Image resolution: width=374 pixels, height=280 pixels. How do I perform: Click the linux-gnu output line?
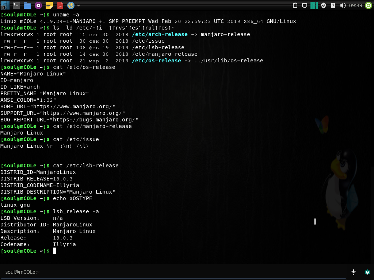(x=15, y=205)
